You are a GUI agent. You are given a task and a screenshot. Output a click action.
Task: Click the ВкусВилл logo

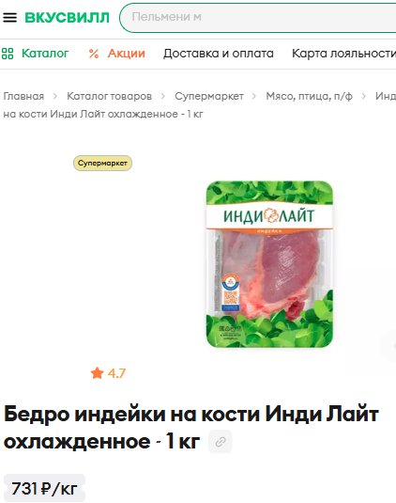pos(68,18)
